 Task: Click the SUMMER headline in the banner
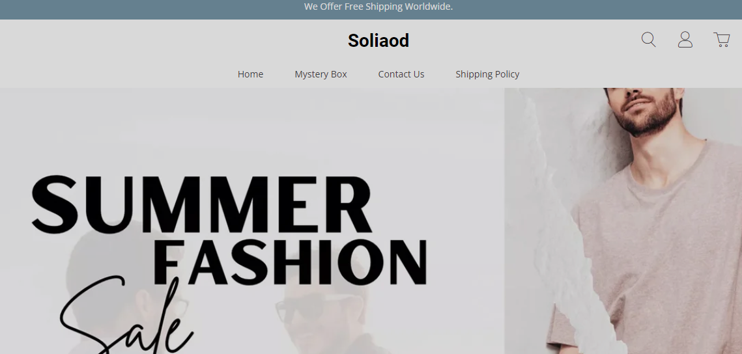tap(202, 204)
